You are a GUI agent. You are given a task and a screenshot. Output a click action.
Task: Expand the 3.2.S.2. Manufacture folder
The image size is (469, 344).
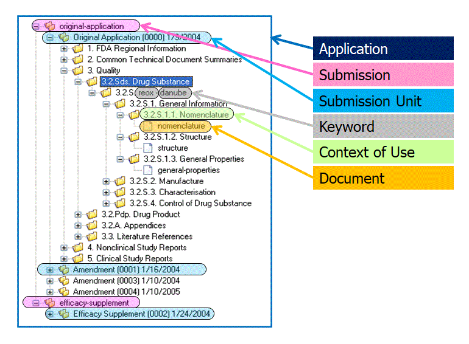106,181
